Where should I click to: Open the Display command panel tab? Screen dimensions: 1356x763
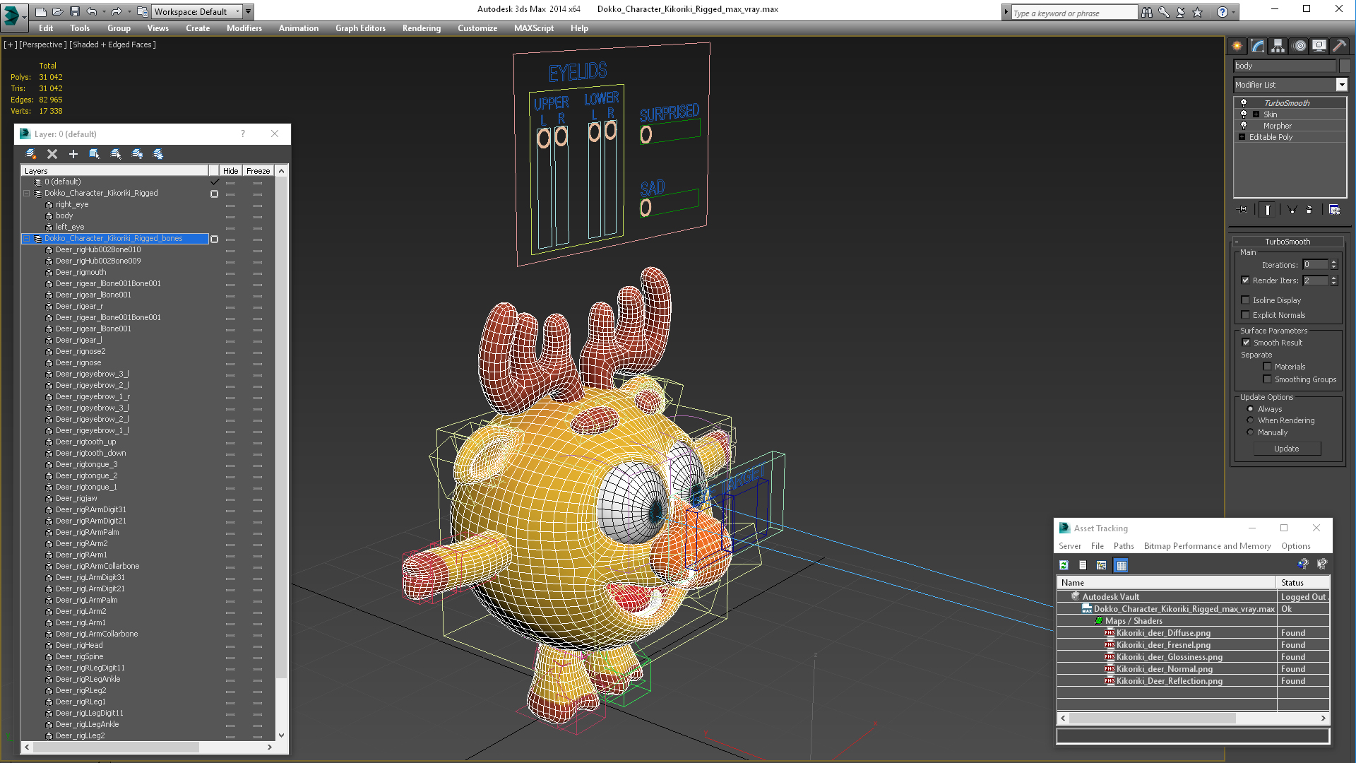click(x=1319, y=46)
